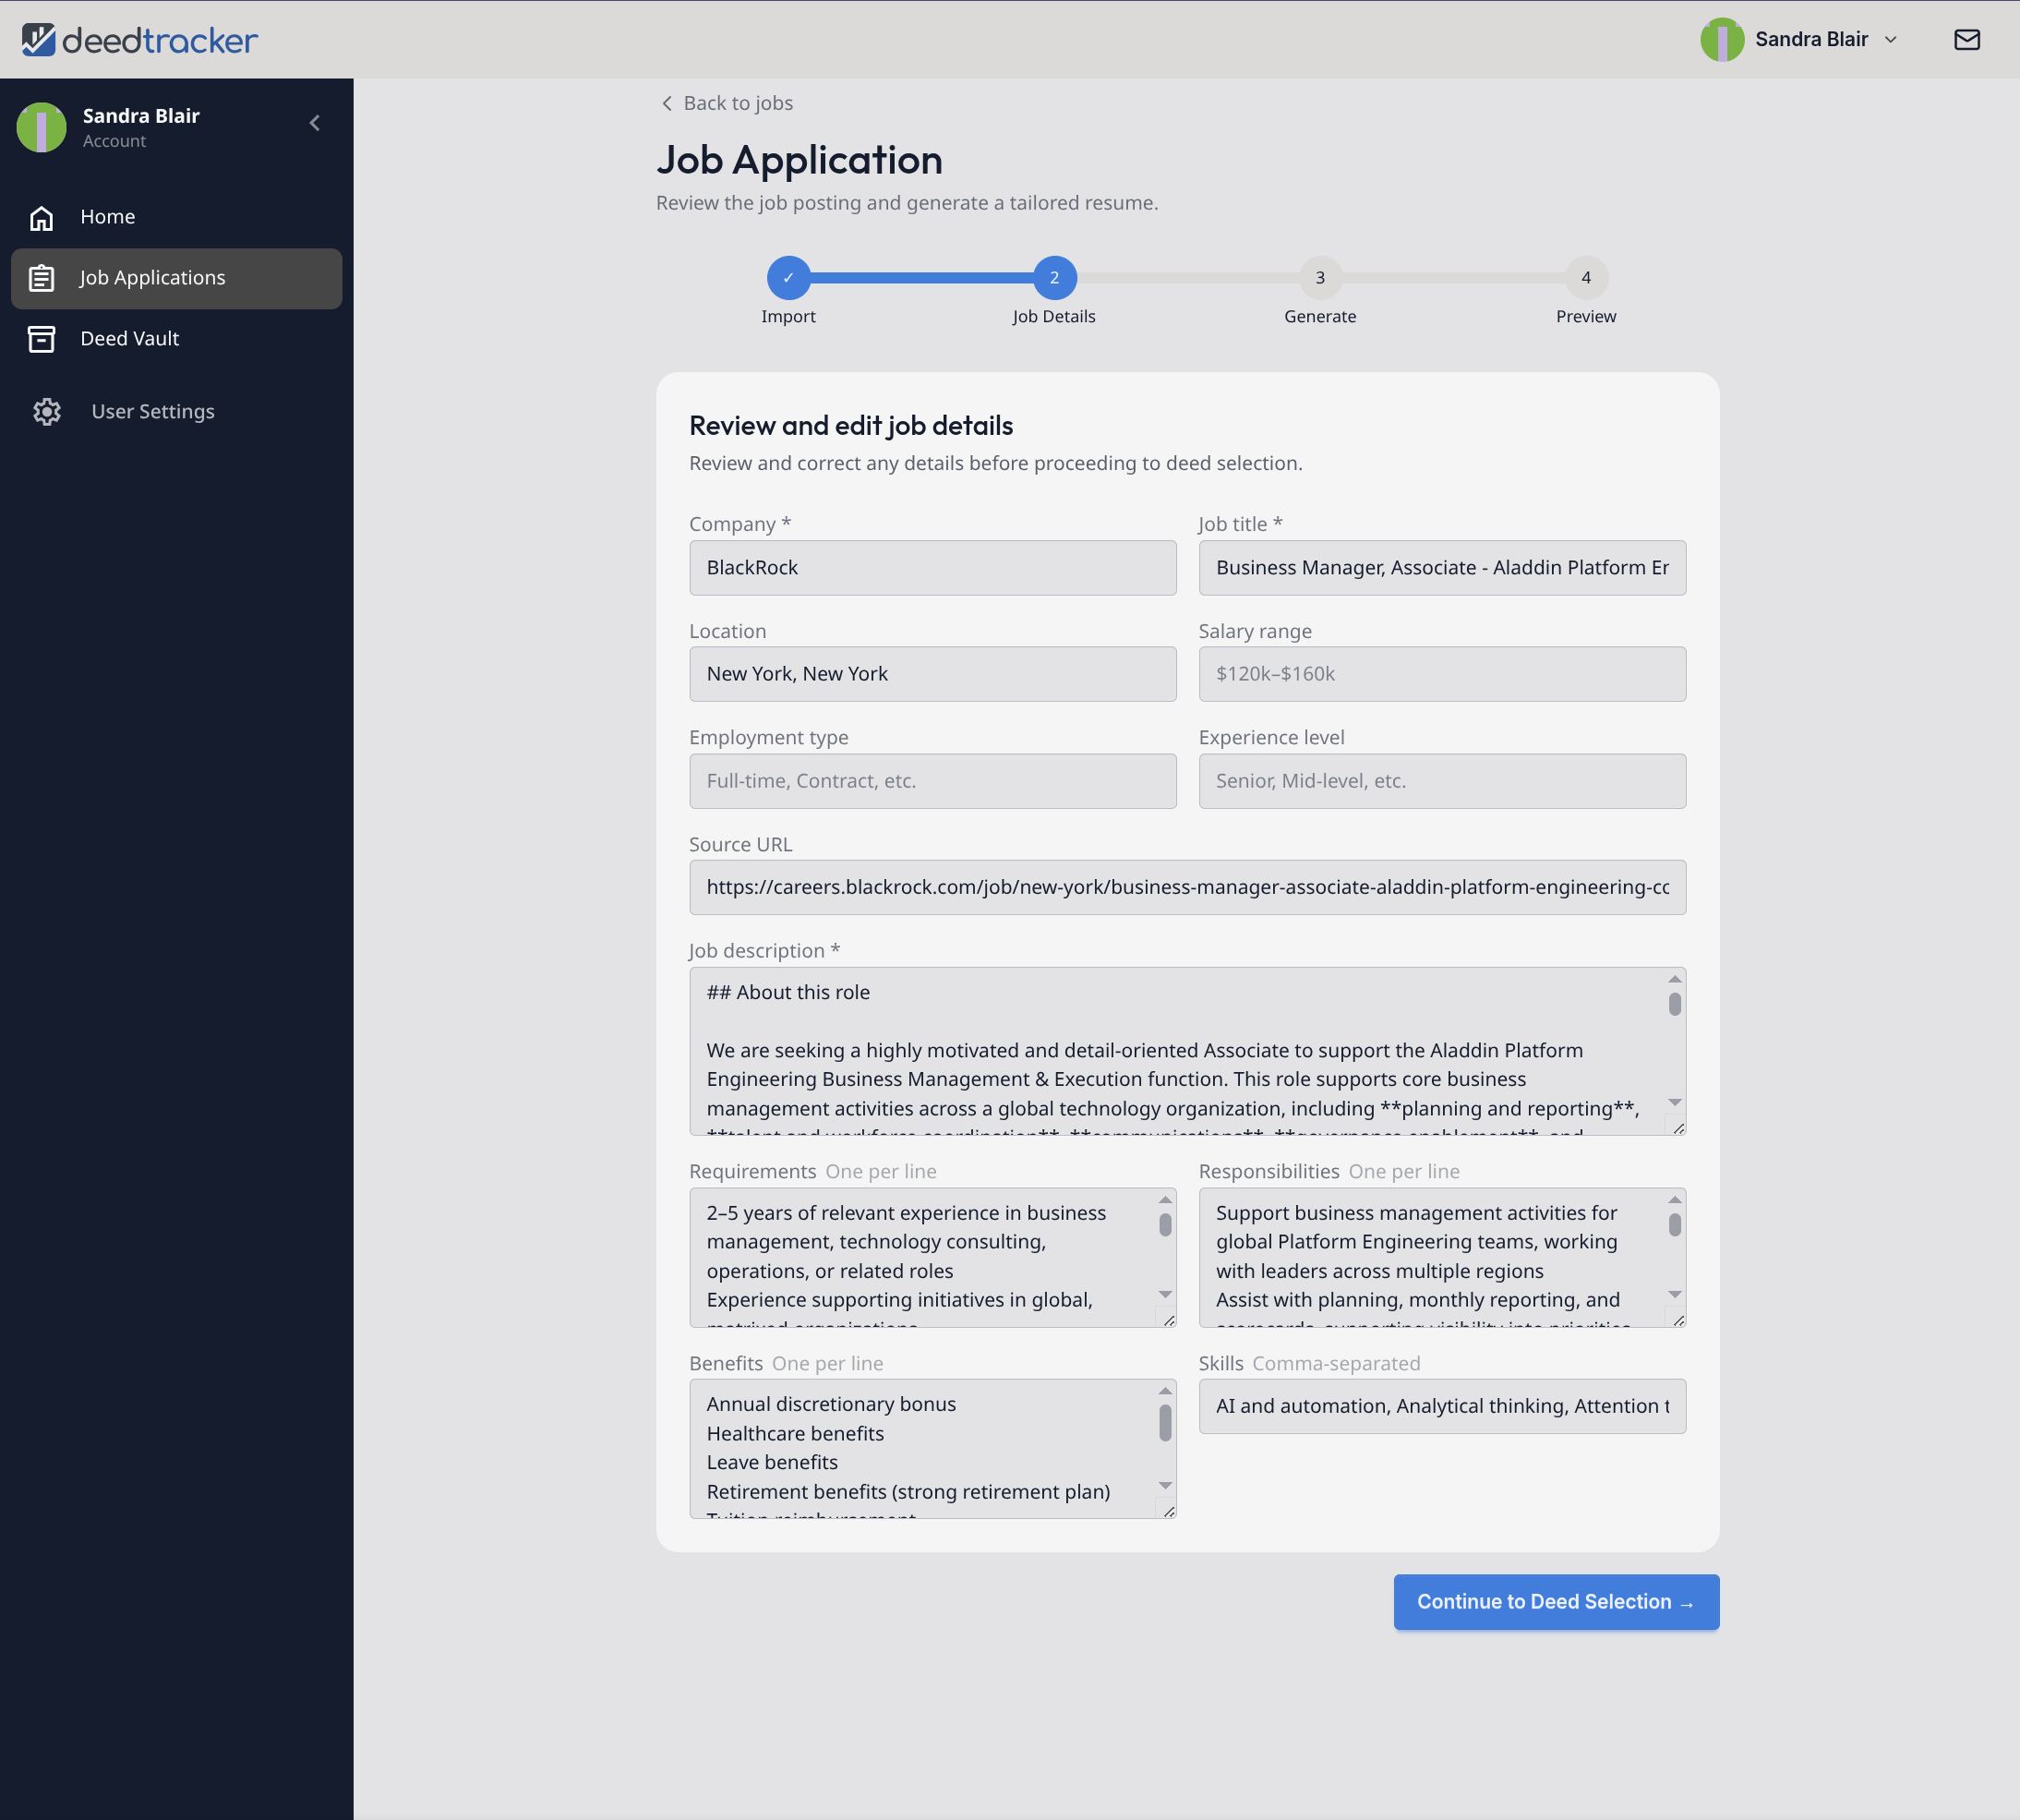This screenshot has width=2020, height=1820.
Task: Click the Home house icon
Action: 41,217
